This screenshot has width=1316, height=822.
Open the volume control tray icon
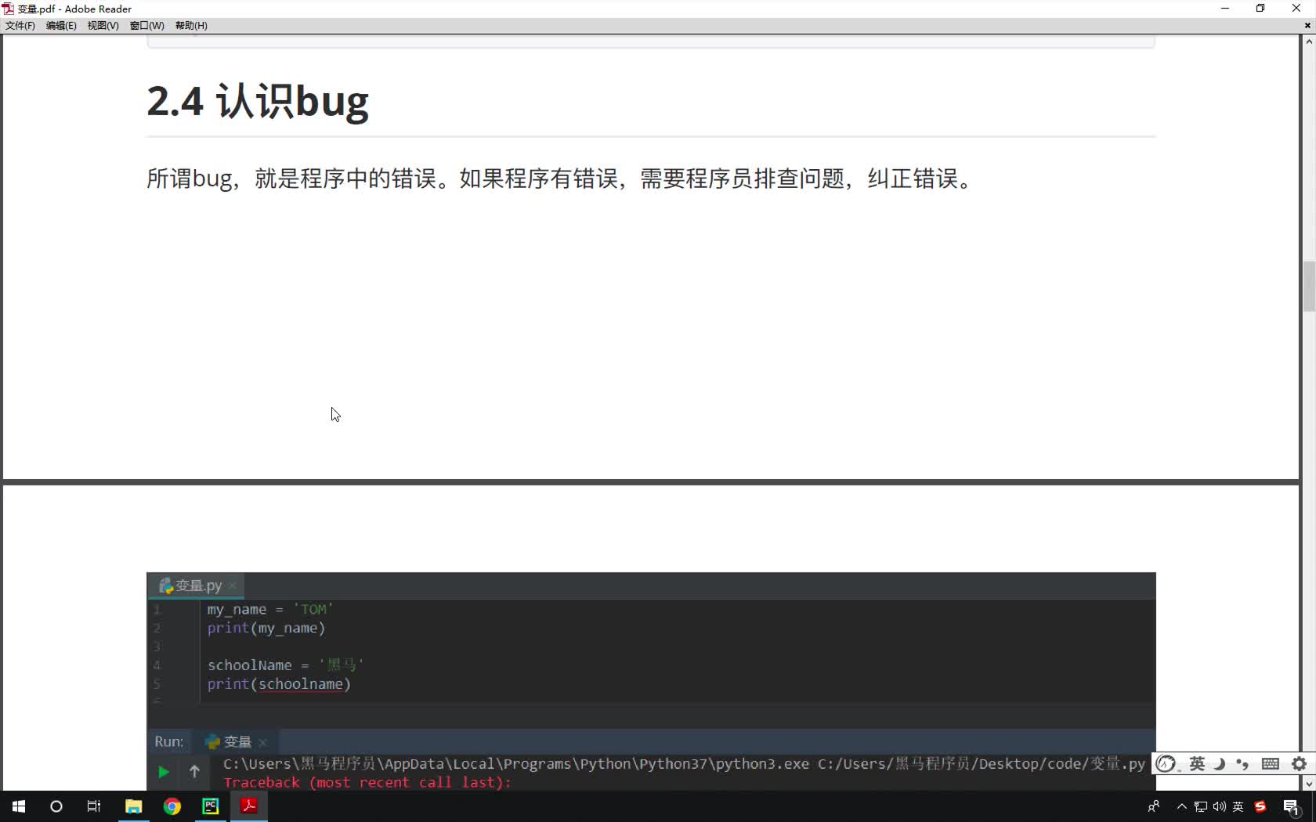tap(1220, 806)
